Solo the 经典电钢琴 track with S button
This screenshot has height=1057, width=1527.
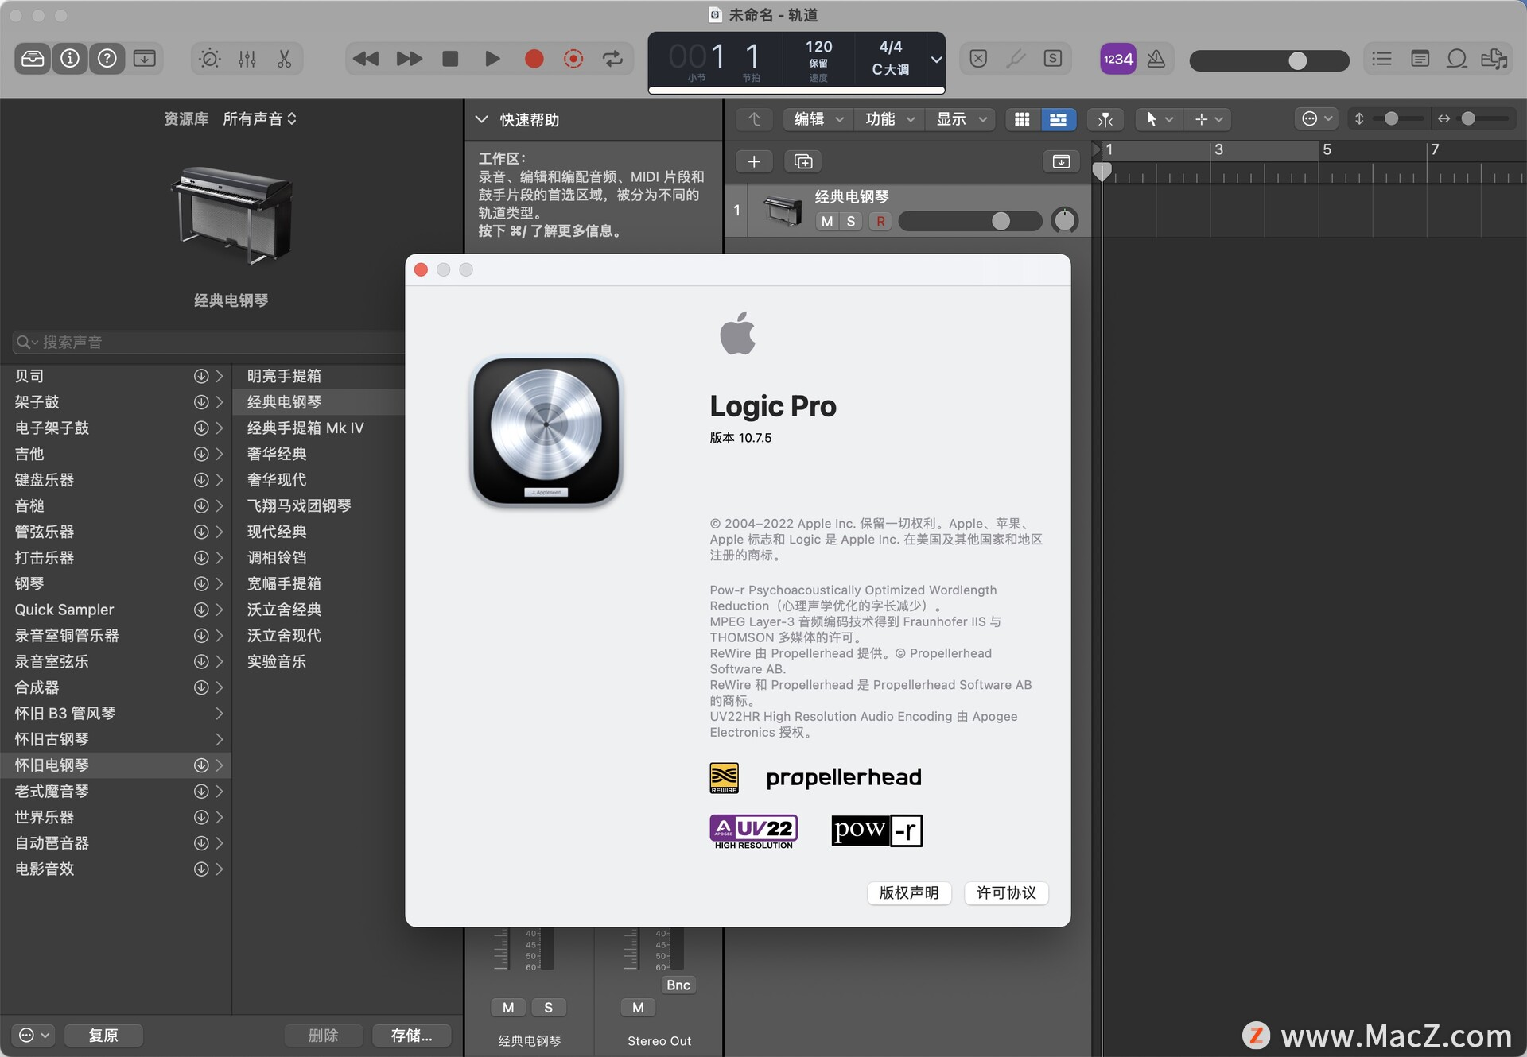[x=851, y=221]
